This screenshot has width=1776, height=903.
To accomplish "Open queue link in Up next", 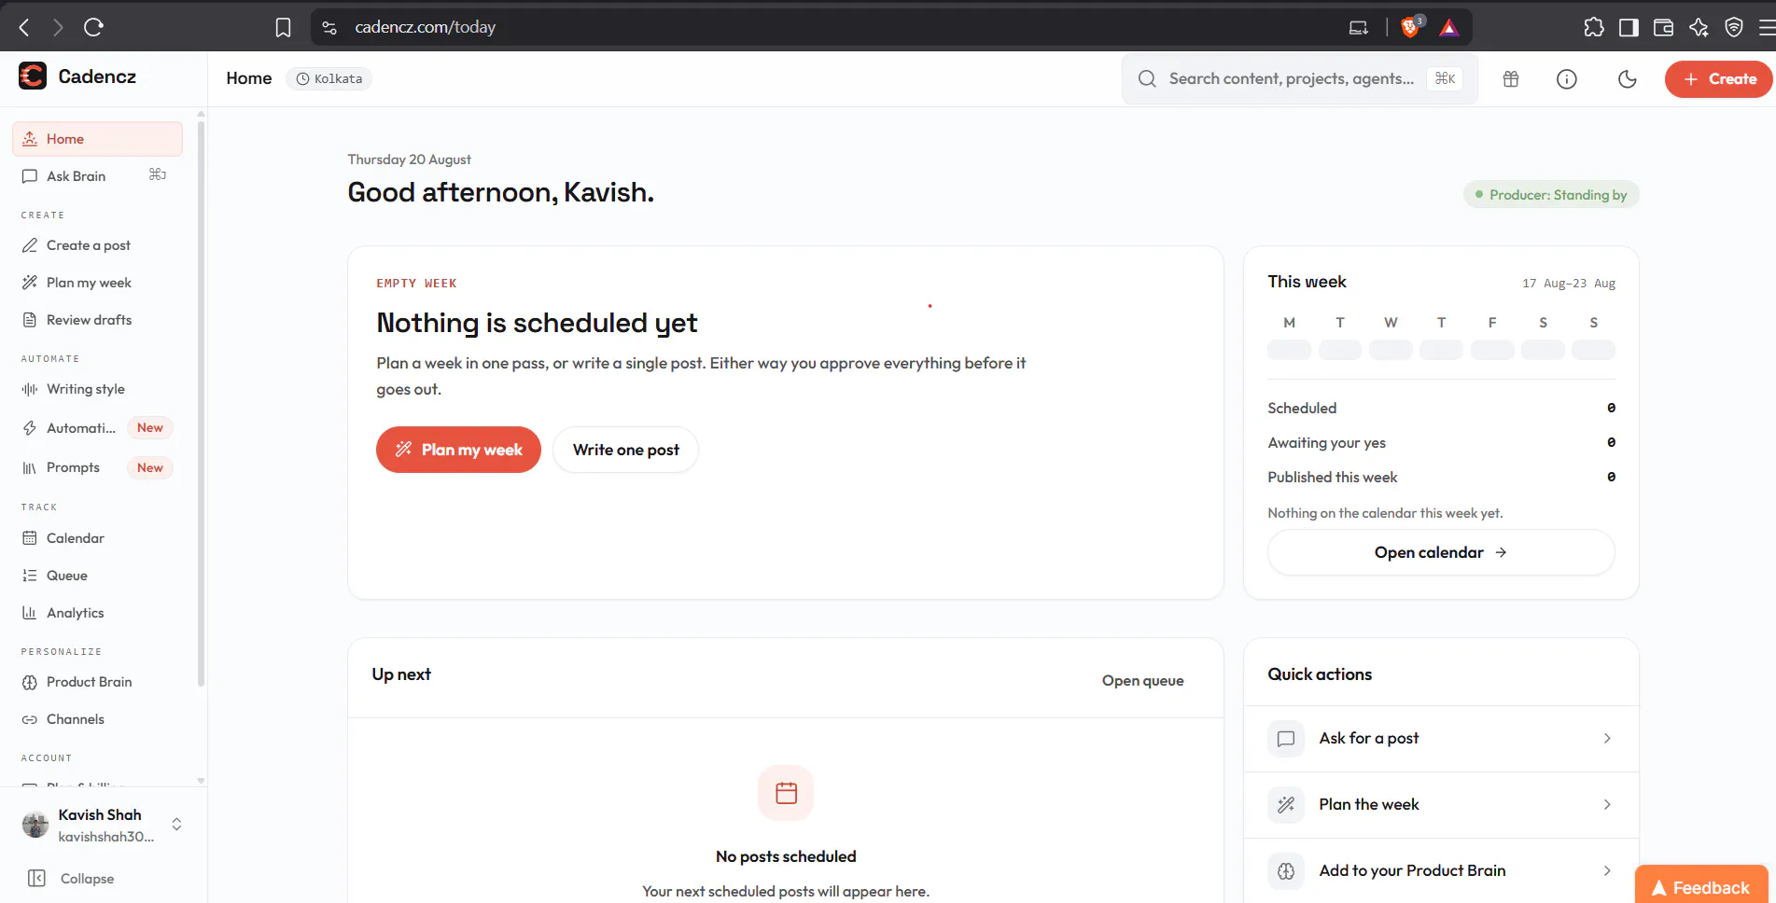I will 1142,681.
